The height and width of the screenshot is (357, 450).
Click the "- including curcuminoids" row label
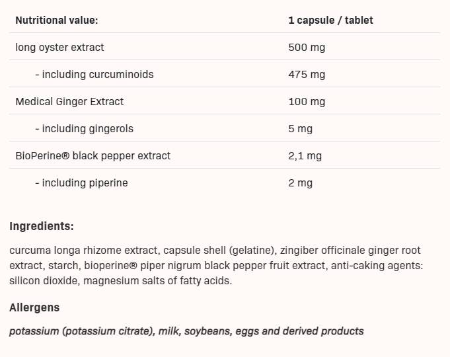coord(94,75)
